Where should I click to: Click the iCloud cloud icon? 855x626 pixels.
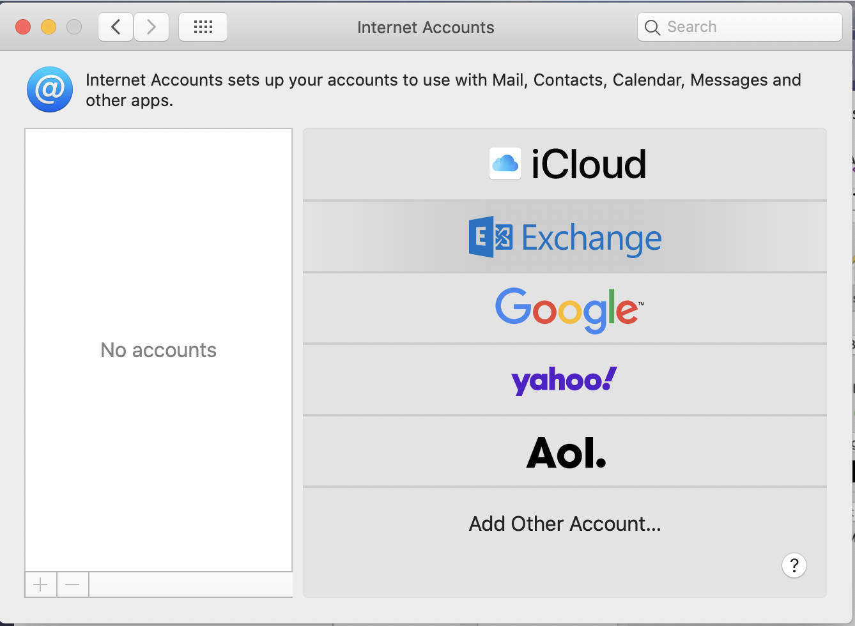point(505,164)
